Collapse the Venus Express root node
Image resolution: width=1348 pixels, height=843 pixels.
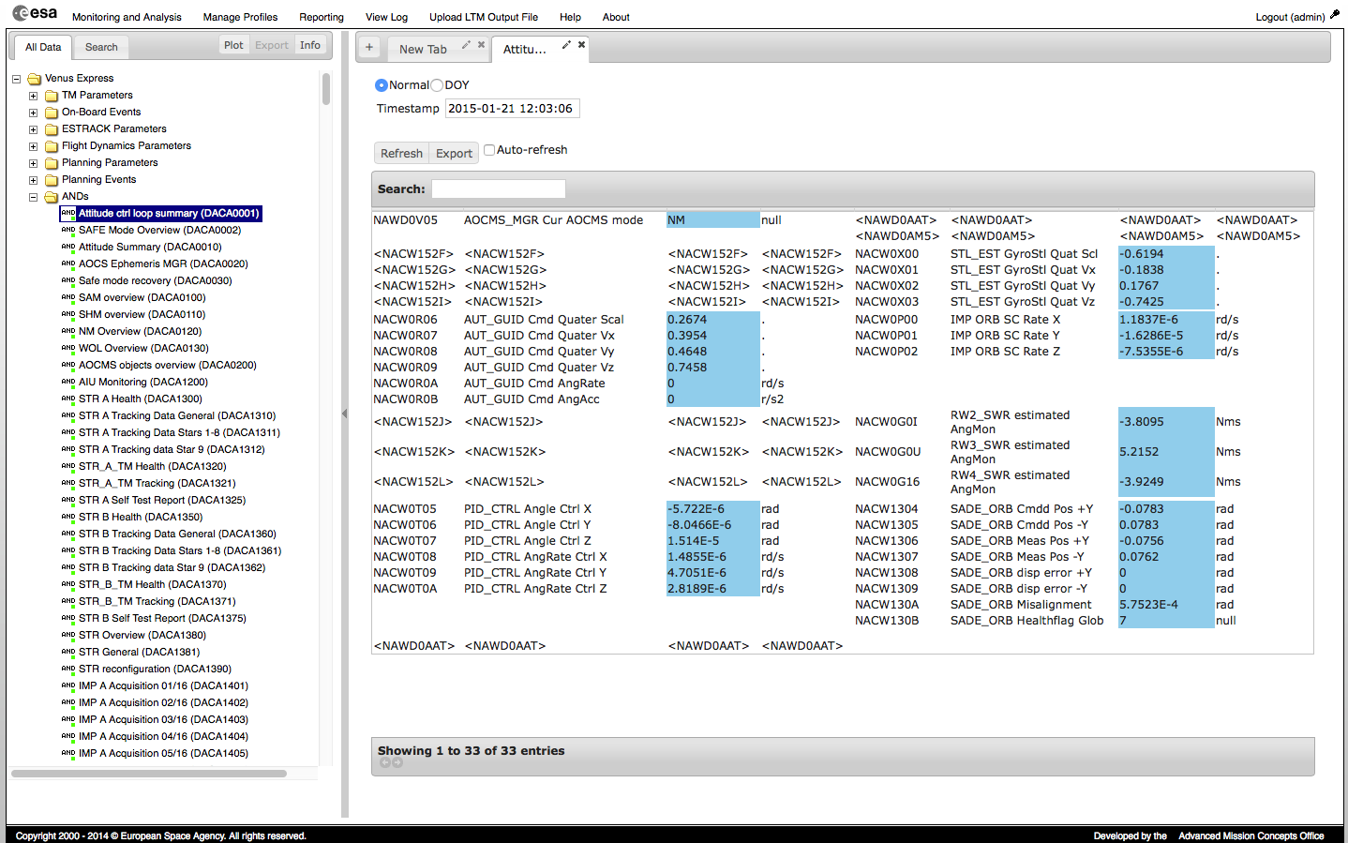16,79
